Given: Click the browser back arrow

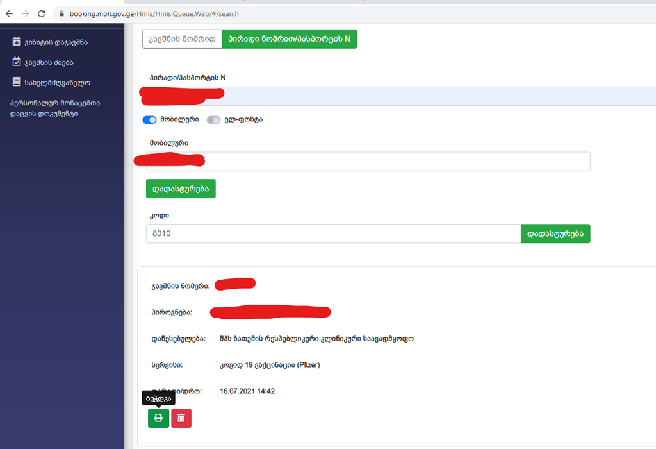Looking at the screenshot, I should 9,14.
